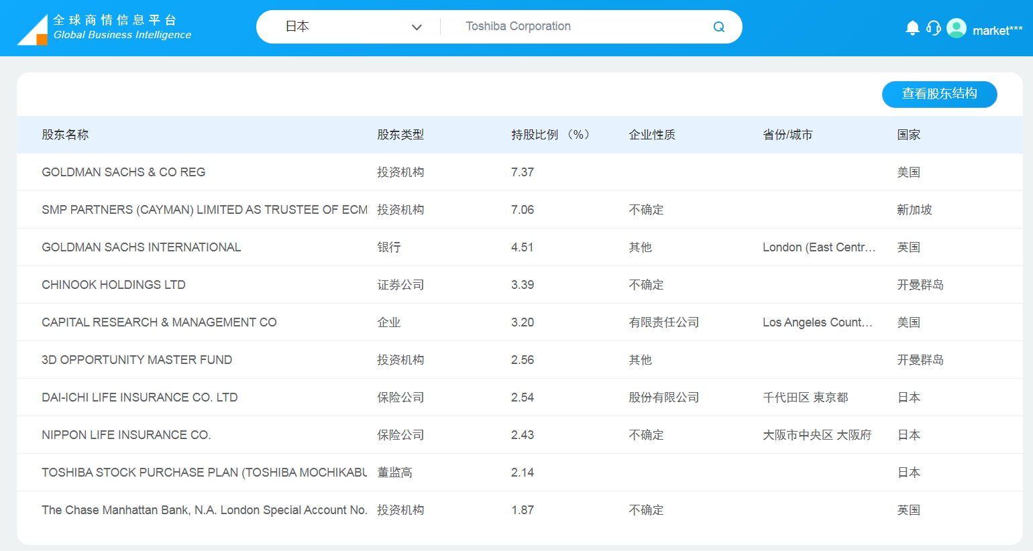Click the 持股比例（%） column header
The width and height of the screenshot is (1033, 551).
550,135
